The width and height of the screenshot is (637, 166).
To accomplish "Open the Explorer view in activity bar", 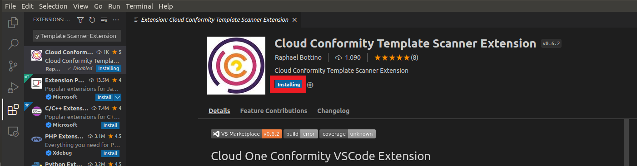I will pos(13,23).
